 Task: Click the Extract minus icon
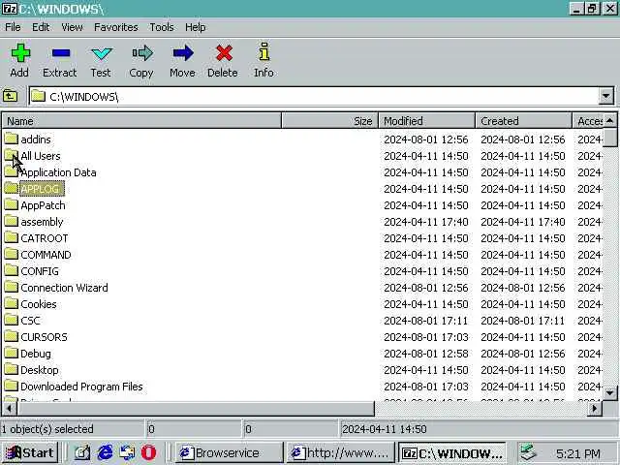tap(61, 53)
